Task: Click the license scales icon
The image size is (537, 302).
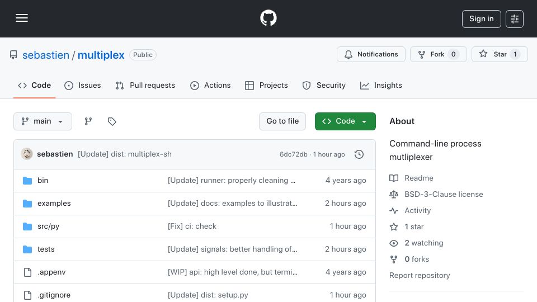Action: (x=394, y=194)
